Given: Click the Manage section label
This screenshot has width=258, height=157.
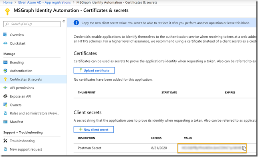Looking at the screenshot, I should (9, 54).
